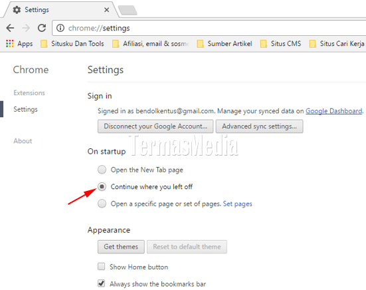This screenshot has height=290, width=366.
Task: Click the Chrome sidebar title
Action: tap(31, 70)
